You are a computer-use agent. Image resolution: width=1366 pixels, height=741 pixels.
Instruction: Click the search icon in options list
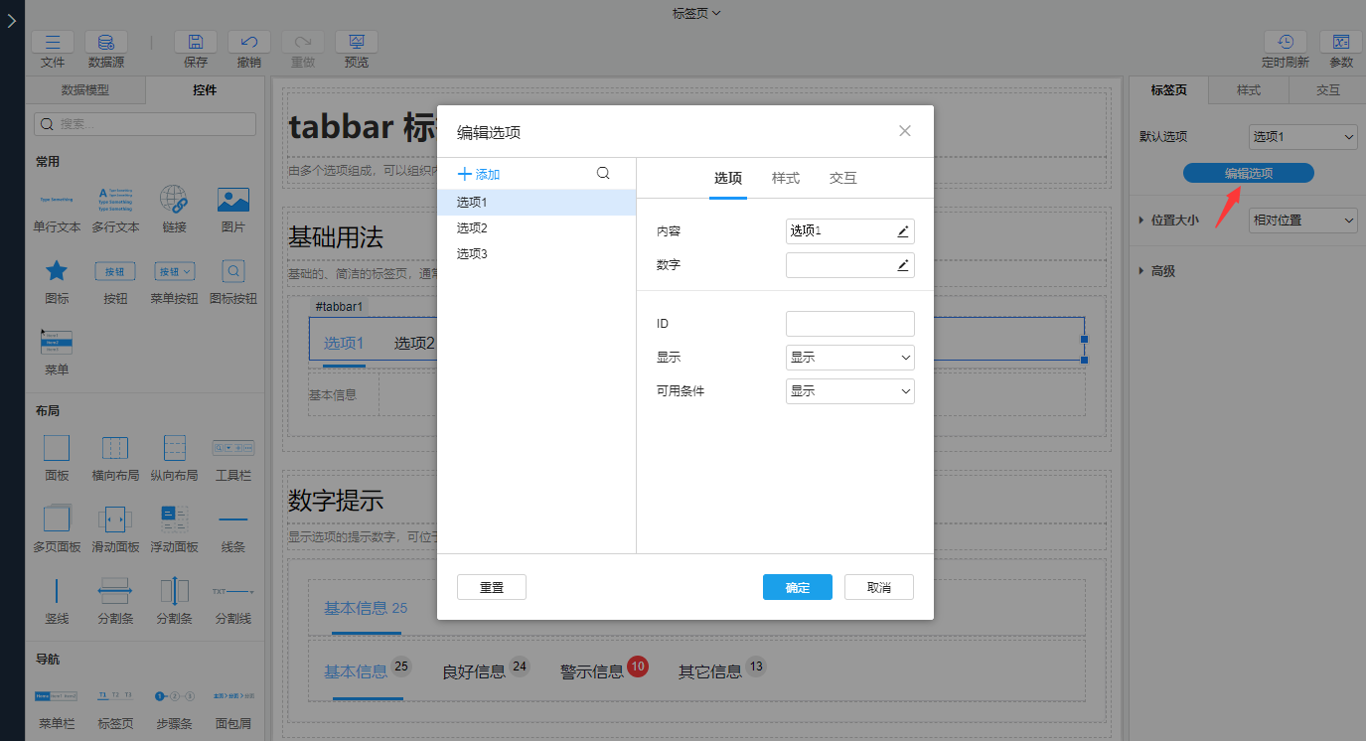(603, 173)
